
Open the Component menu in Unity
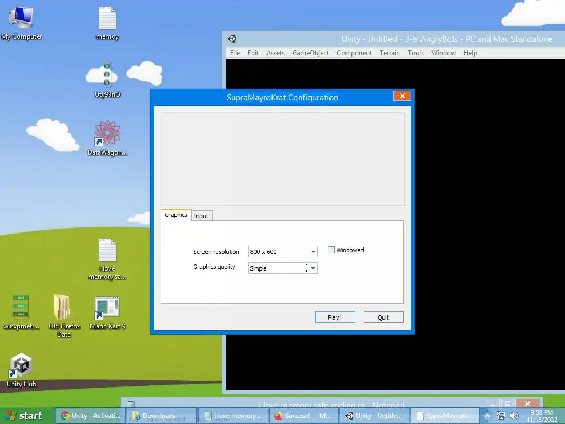pyautogui.click(x=354, y=53)
